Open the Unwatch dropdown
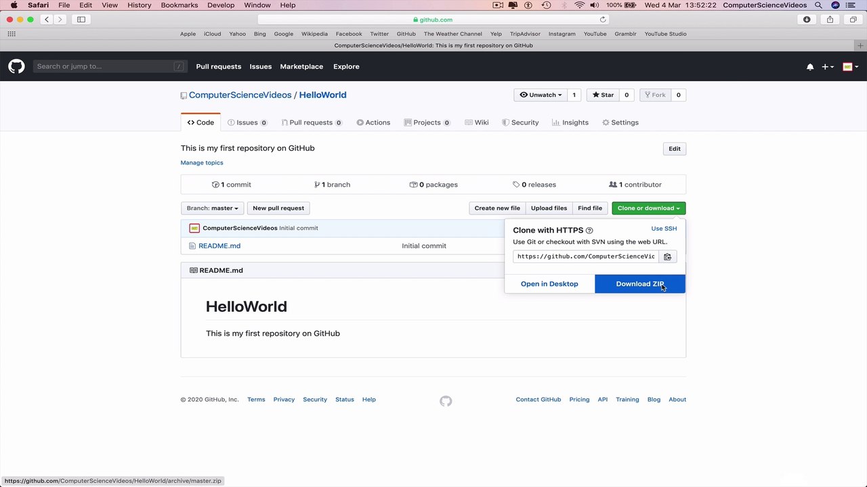This screenshot has width=867, height=487. tap(540, 95)
